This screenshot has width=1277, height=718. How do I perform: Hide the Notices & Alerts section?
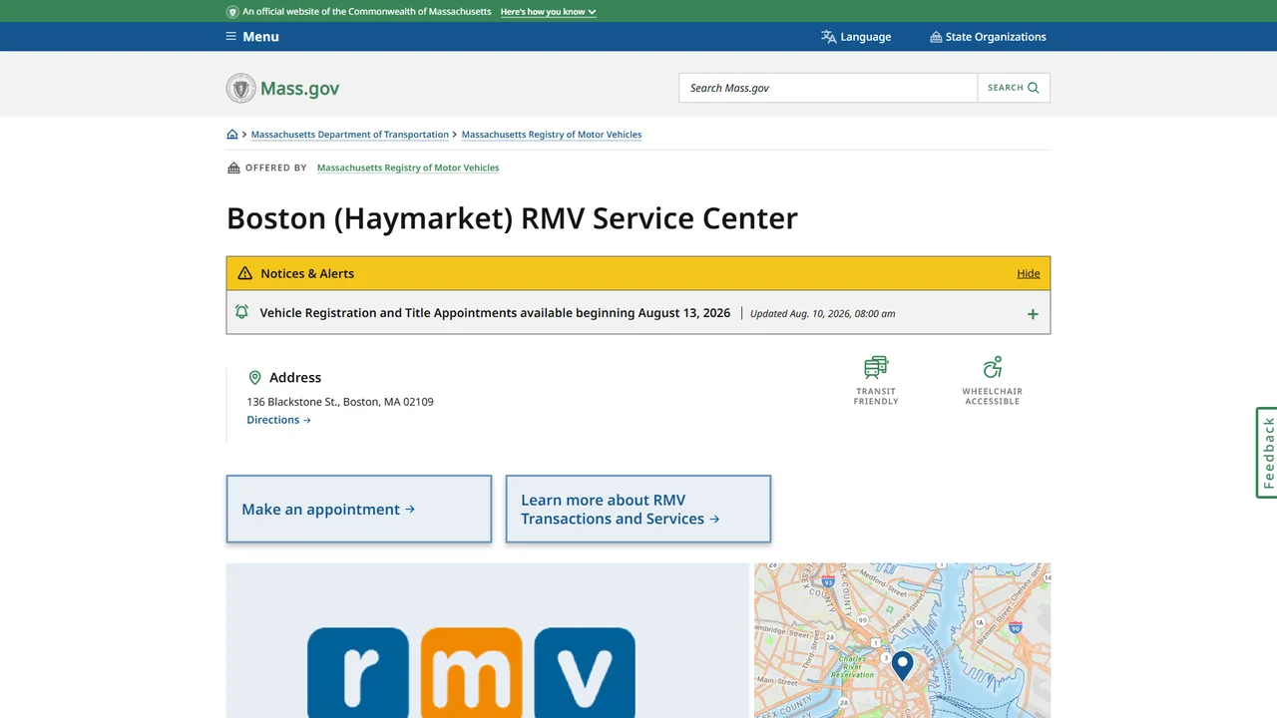click(1029, 273)
